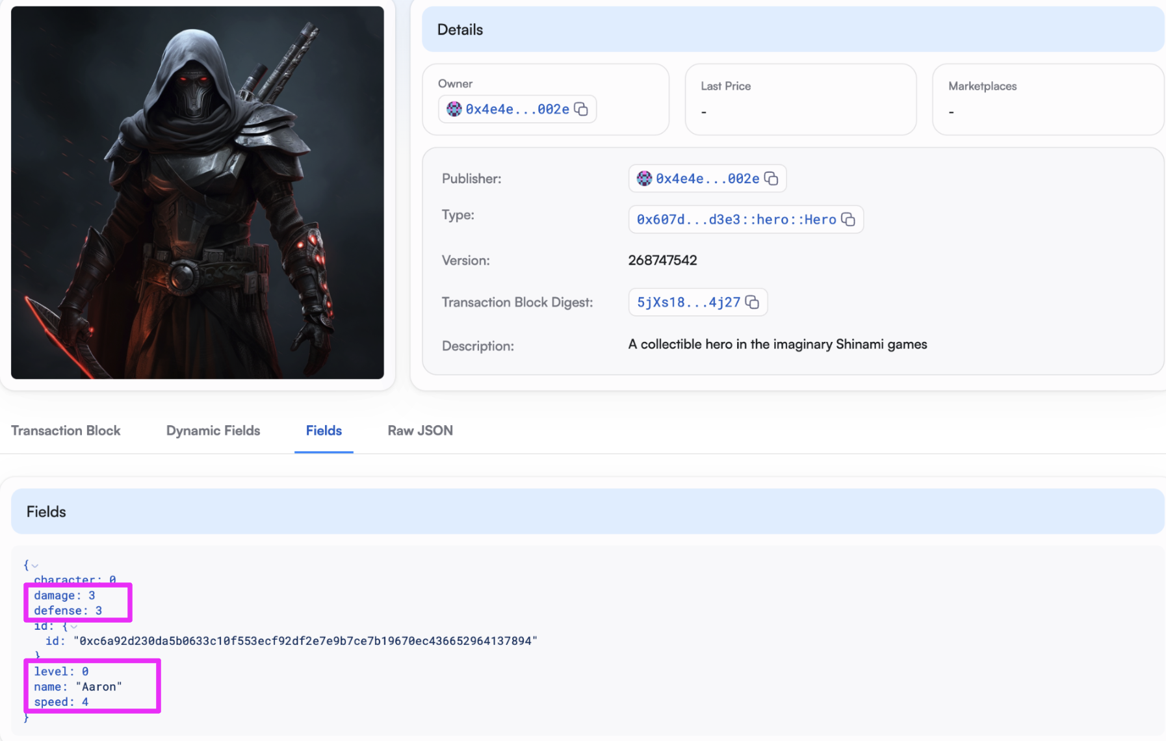Copy the Transaction Block Digest
This screenshot has height=741, width=1166.
coord(752,302)
